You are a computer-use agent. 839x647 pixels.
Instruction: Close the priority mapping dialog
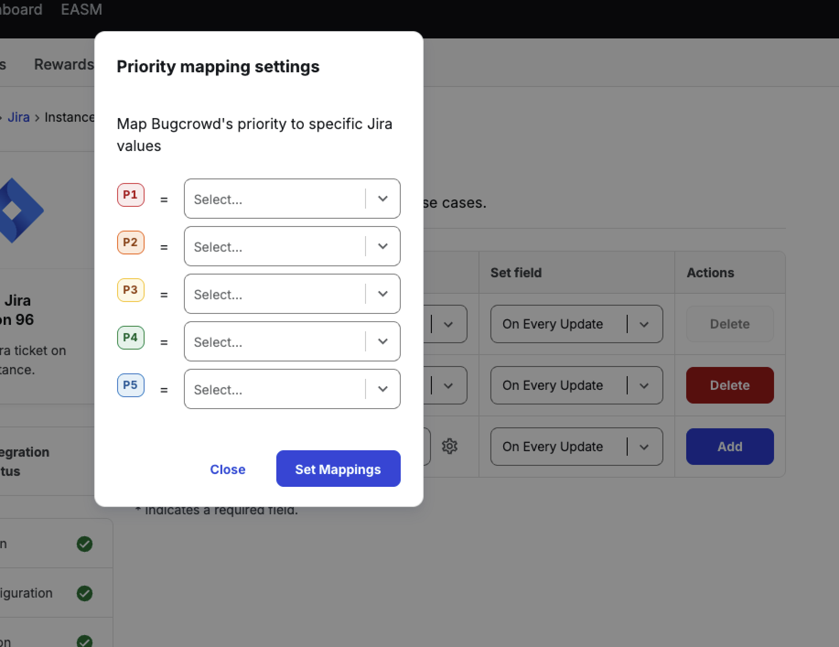[227, 469]
